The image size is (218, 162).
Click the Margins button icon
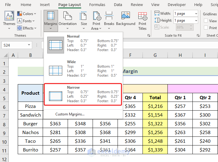[51, 16]
